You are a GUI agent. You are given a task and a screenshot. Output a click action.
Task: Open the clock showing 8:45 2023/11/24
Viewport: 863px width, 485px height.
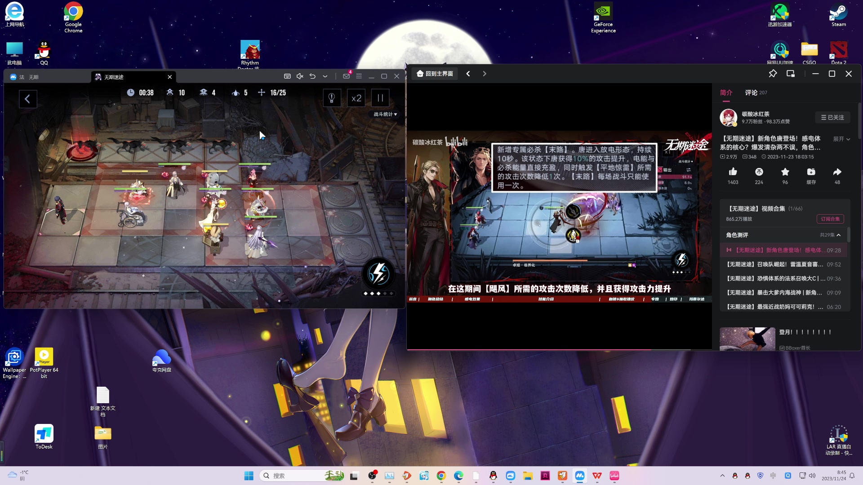[834, 476]
